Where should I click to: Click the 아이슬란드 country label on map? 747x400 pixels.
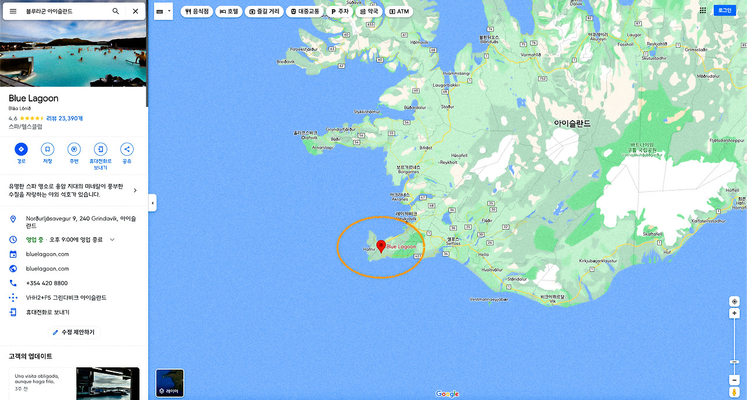pos(572,124)
